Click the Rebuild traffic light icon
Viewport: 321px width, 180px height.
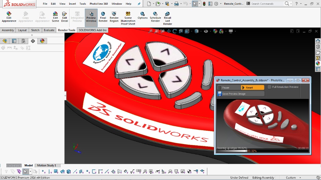[204, 4]
